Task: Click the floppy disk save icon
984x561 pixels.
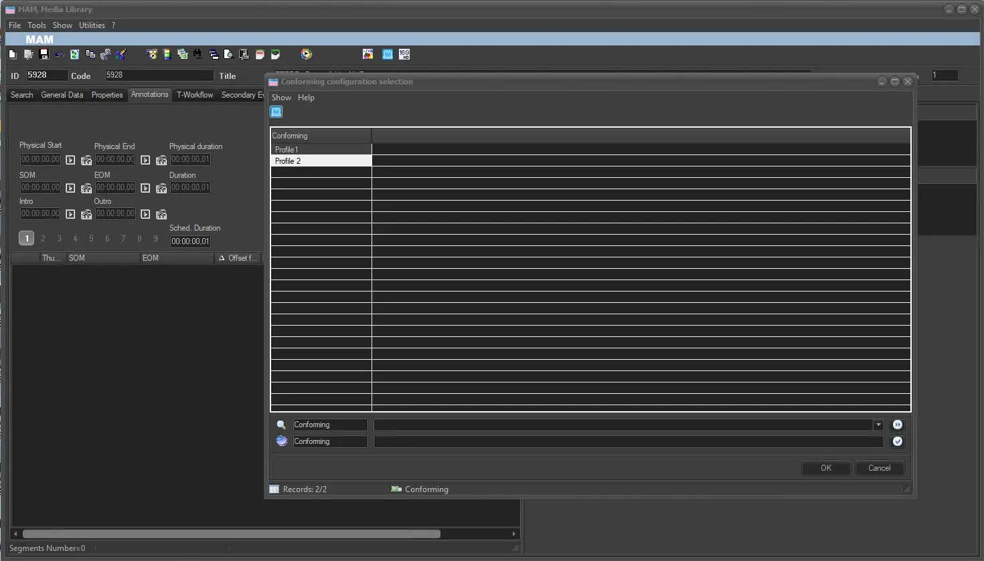Action: pyautogui.click(x=44, y=54)
